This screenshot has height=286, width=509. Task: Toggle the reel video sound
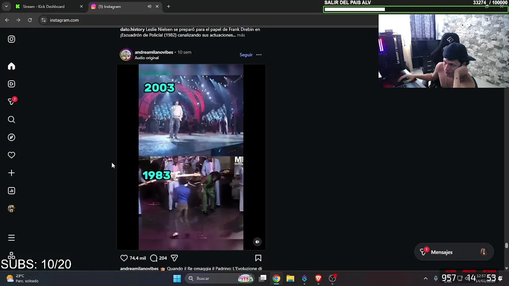[x=257, y=242]
